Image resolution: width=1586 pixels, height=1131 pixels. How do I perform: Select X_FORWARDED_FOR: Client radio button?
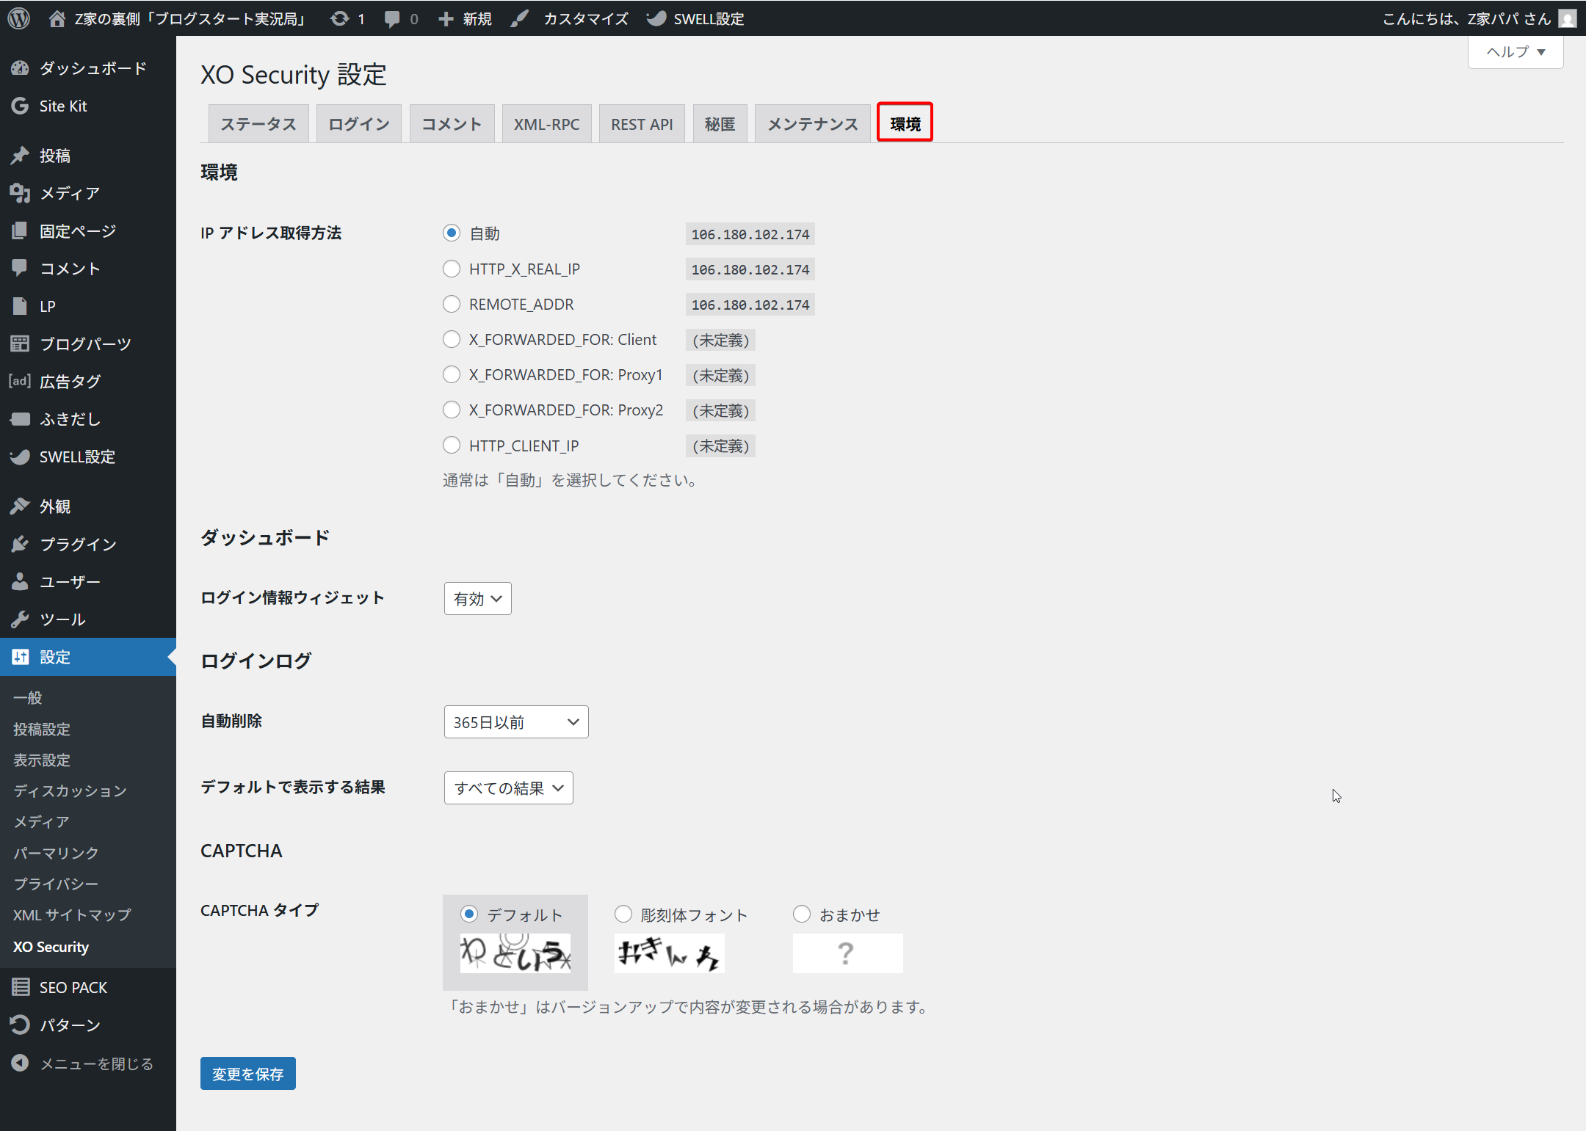point(452,339)
